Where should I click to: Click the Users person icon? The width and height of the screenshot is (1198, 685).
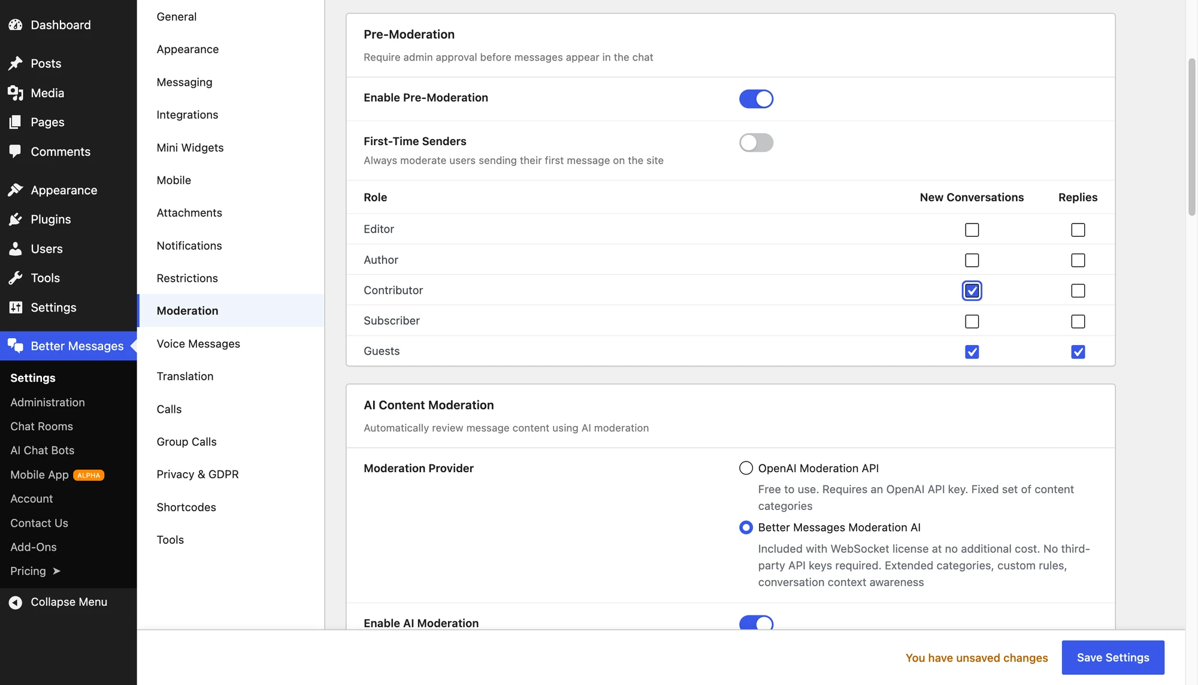16,249
